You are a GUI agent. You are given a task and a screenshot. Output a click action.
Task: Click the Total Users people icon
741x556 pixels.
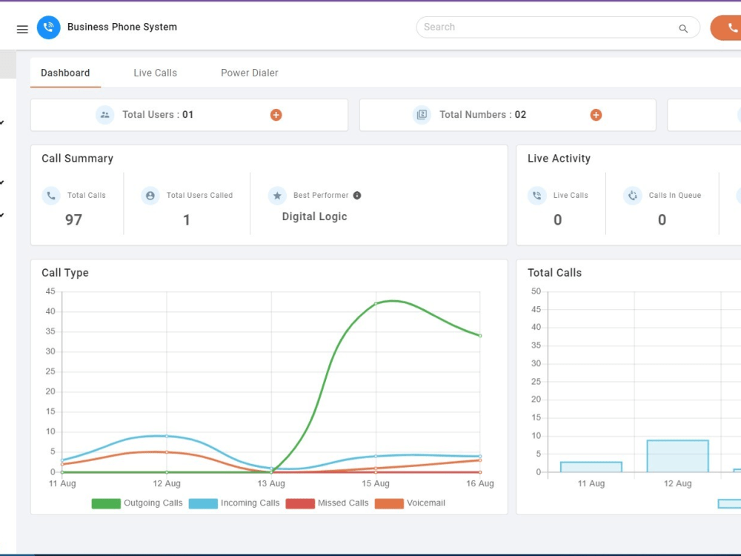(105, 115)
